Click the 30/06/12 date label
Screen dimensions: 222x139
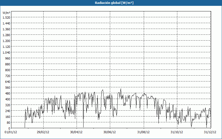tap(110, 132)
